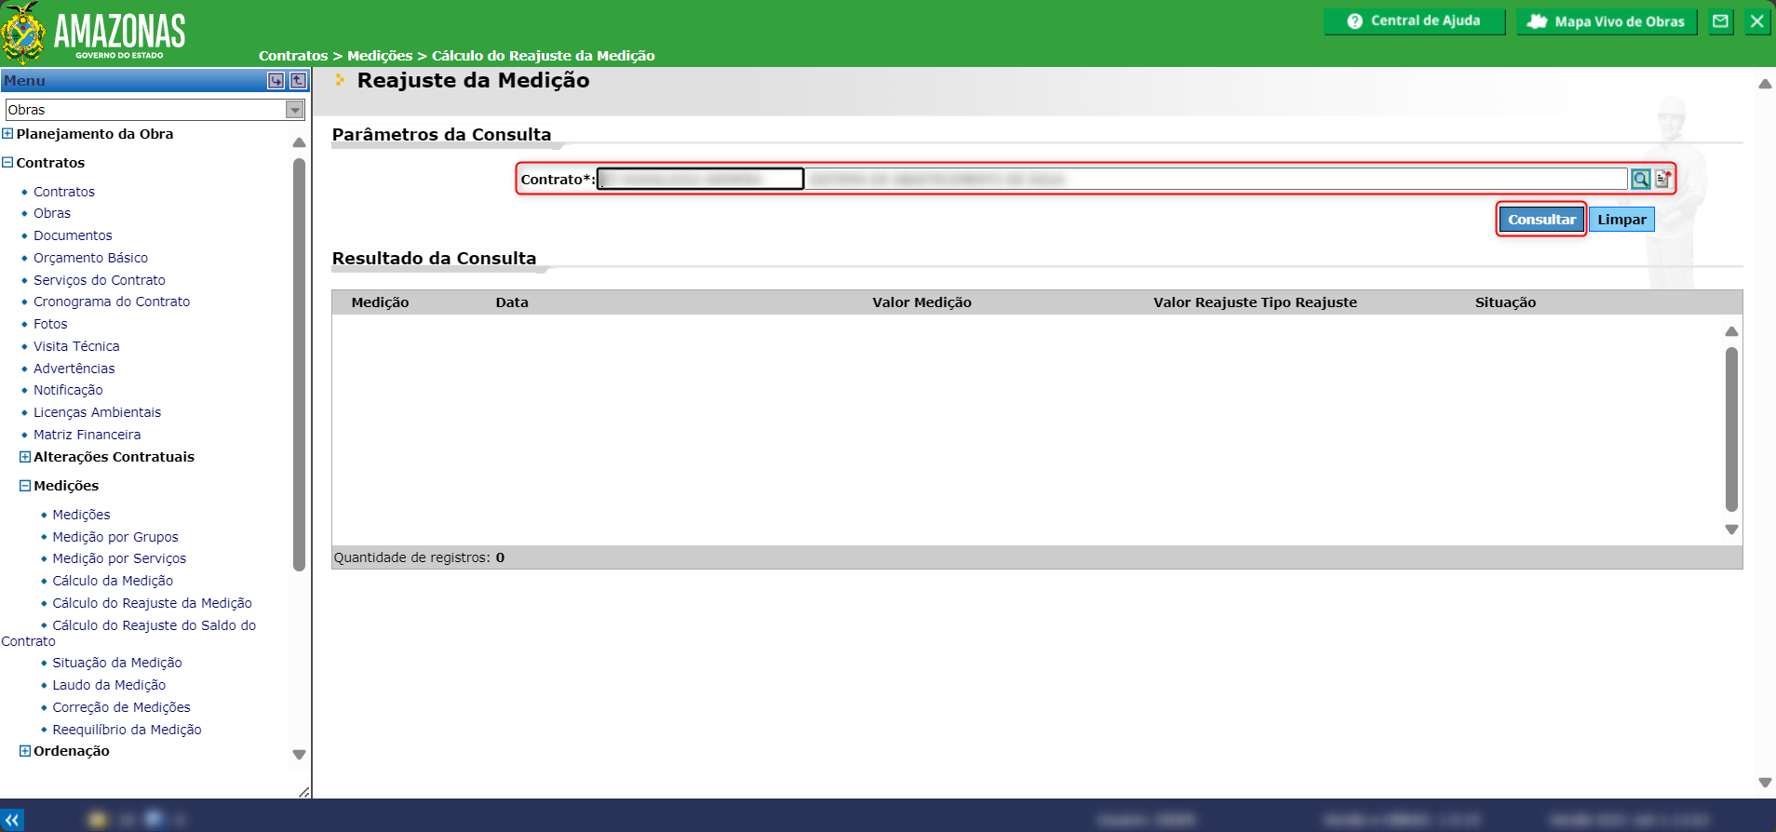The image size is (1776, 832).
Task: Open Cronograma do Contrato
Action: pos(112,302)
